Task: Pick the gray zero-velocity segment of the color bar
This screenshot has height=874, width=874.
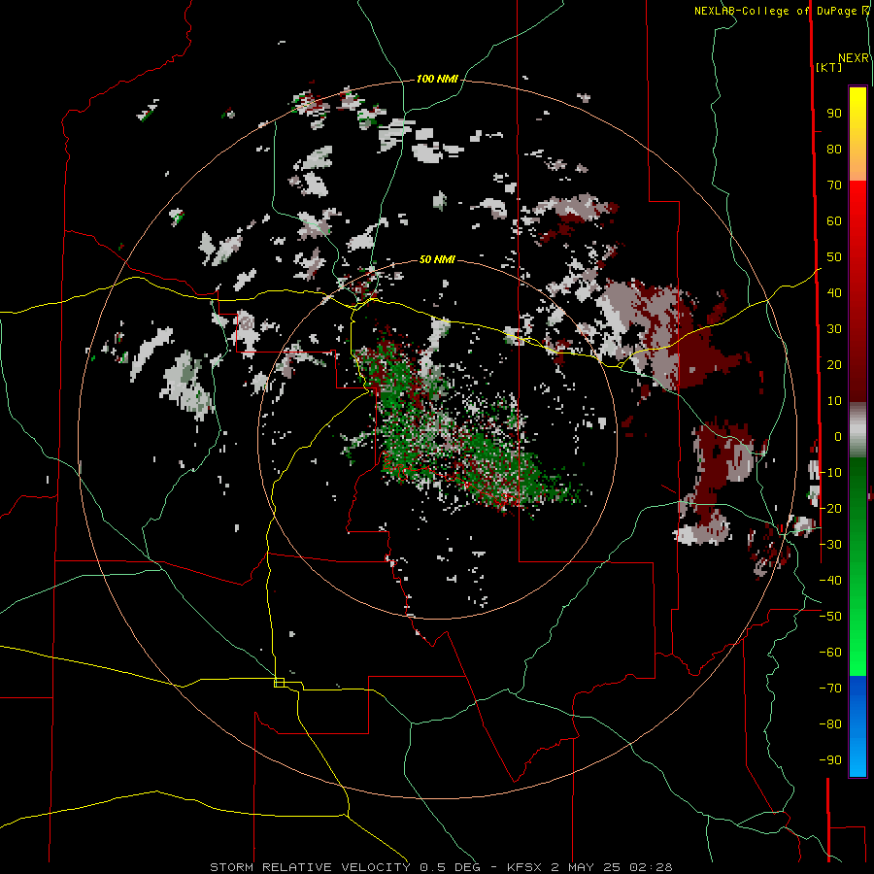Action: [857, 430]
